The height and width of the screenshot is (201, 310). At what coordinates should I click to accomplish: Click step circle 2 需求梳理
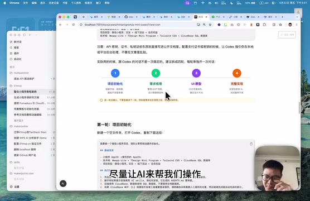[156, 73]
